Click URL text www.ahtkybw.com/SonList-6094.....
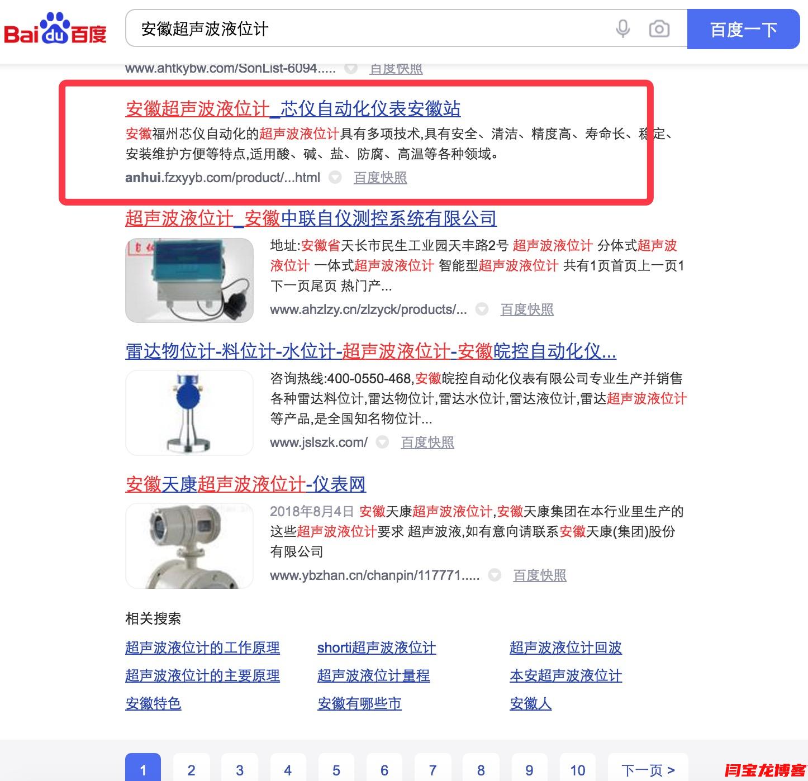 click(x=230, y=69)
